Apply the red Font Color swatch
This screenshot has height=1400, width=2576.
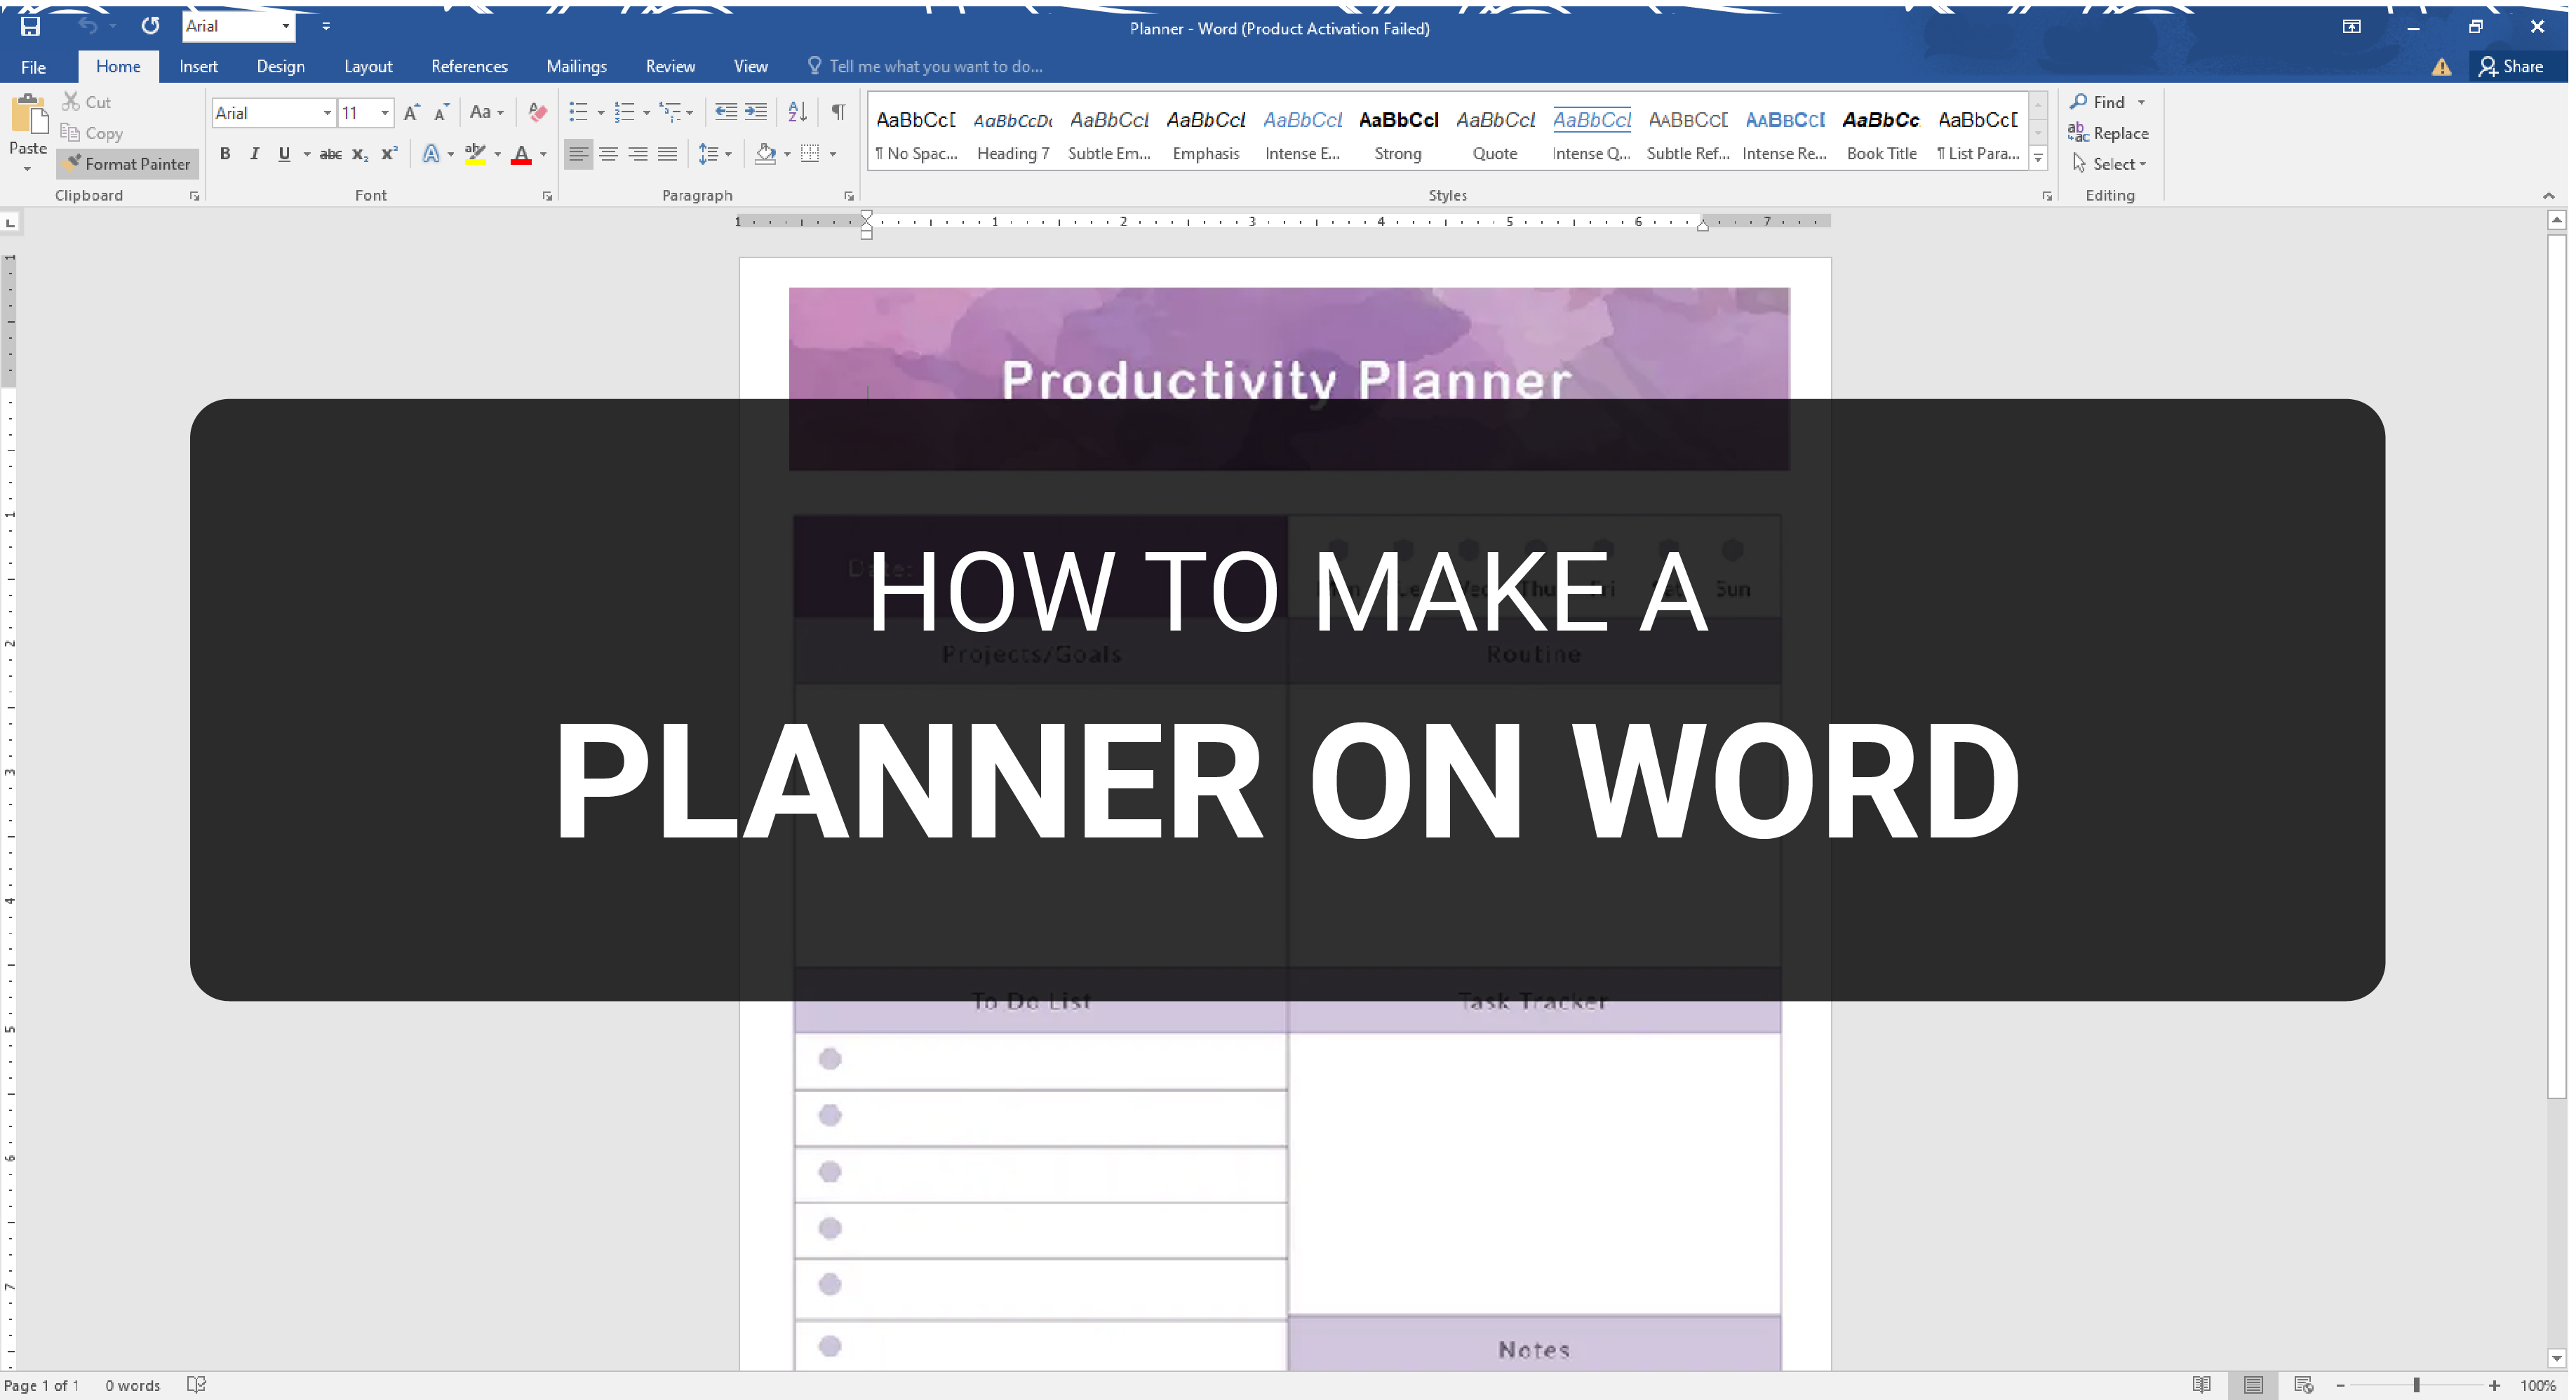click(521, 155)
